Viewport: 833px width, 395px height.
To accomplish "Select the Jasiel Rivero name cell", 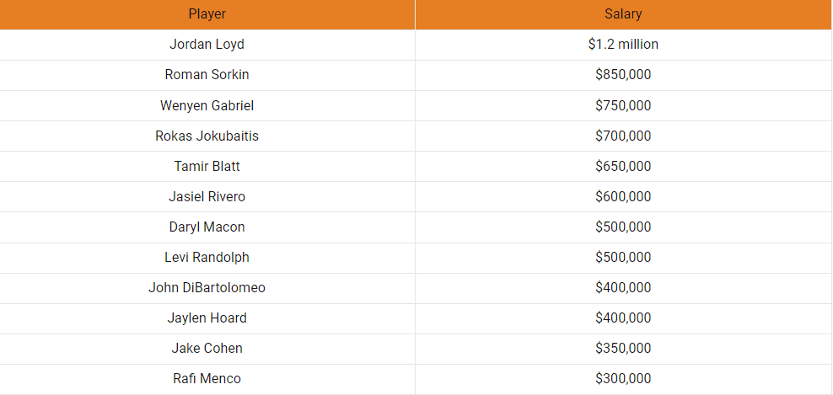I will pos(207,197).
